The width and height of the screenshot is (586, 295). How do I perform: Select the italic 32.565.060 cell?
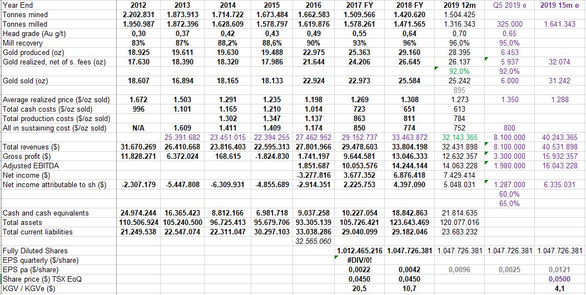pos(313,241)
